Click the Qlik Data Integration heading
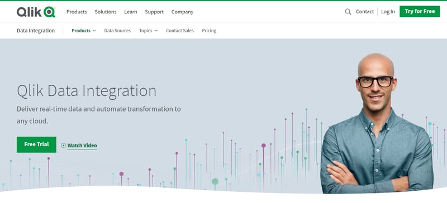This screenshot has height=203, width=447. point(87,91)
